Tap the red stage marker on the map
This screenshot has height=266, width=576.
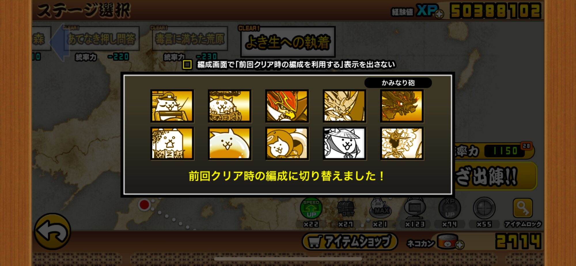coord(144,205)
